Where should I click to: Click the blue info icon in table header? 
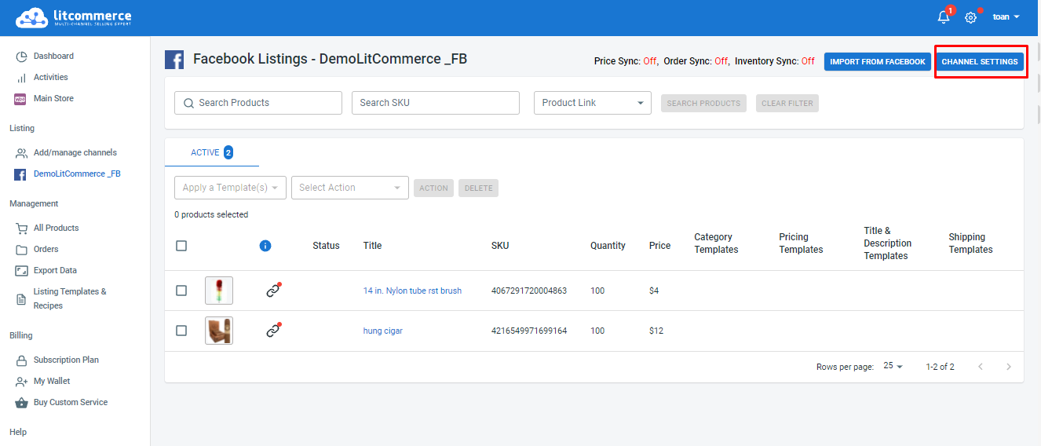[265, 246]
